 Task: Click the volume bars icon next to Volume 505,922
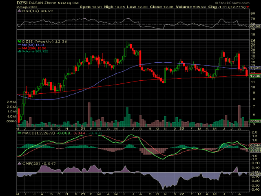(20, 51)
